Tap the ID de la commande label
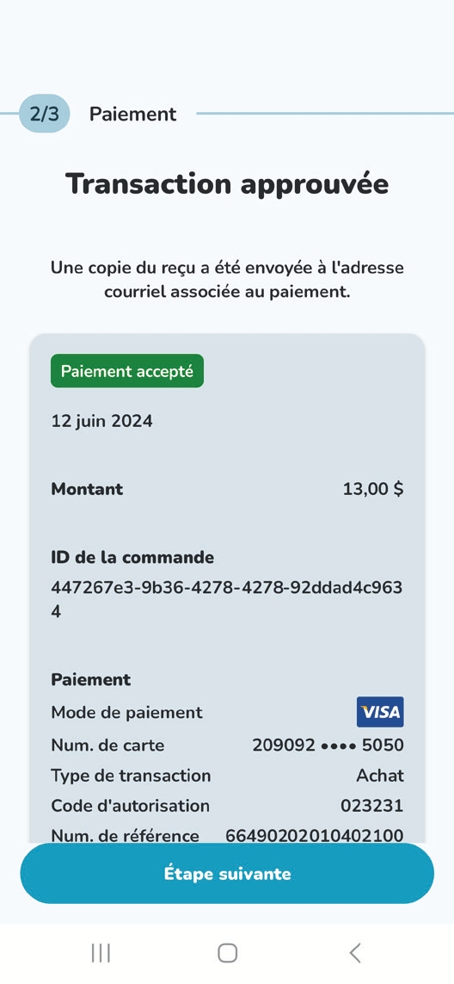The height and width of the screenshot is (984, 454). coord(132,557)
